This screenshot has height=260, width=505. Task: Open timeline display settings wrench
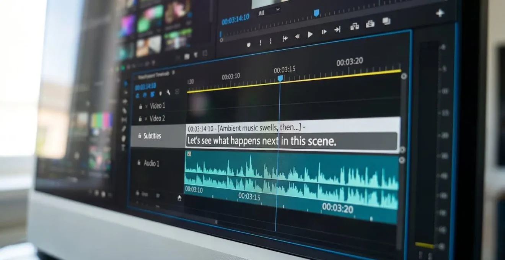[168, 93]
